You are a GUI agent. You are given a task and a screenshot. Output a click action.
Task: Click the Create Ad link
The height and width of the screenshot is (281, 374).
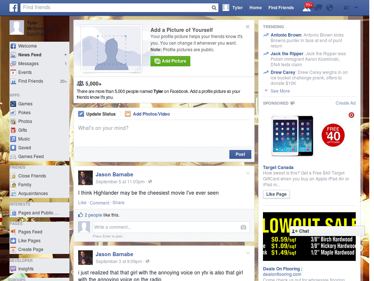point(346,103)
